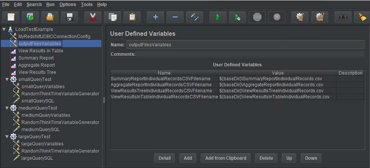Collapse the mediumQueryTest thread group

(7, 108)
